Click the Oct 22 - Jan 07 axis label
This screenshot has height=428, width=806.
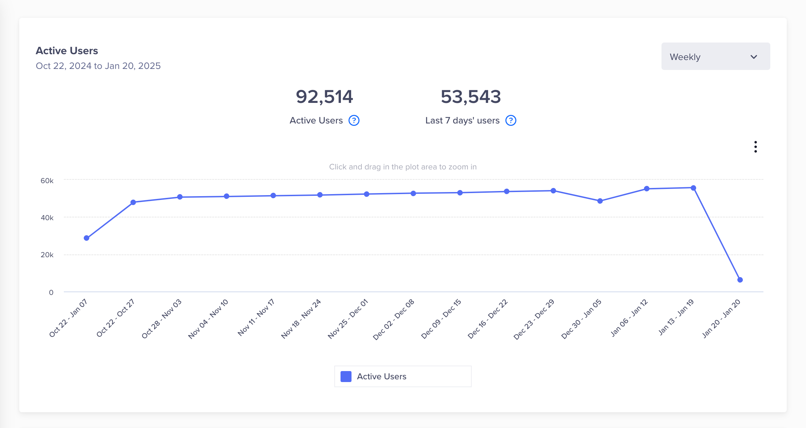pyautogui.click(x=68, y=318)
